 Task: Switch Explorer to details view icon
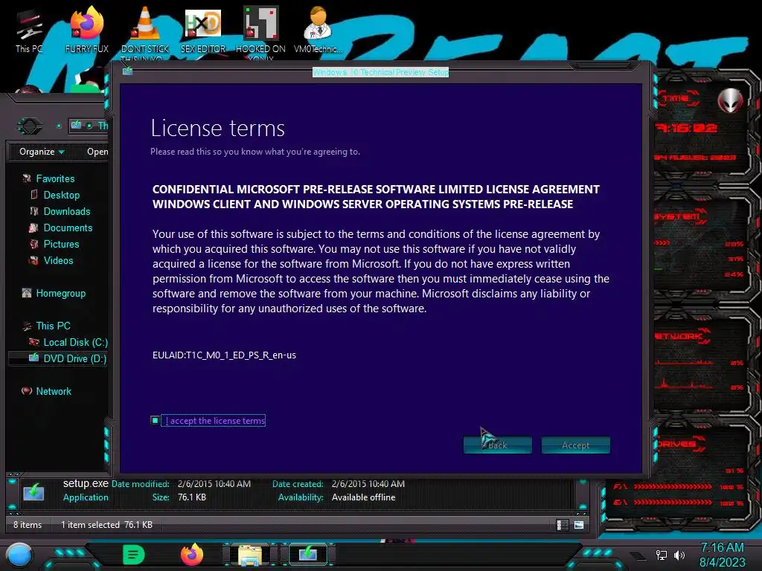pos(563,525)
